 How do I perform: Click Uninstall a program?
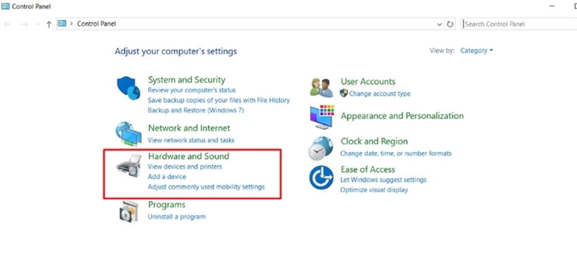[176, 217]
